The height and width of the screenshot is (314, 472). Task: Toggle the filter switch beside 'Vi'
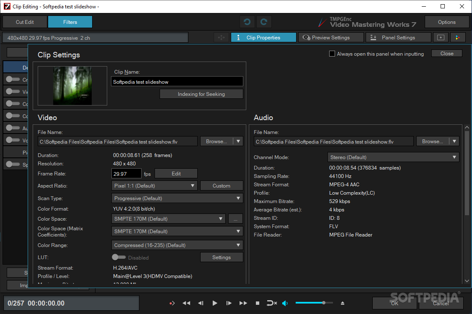click(x=13, y=92)
